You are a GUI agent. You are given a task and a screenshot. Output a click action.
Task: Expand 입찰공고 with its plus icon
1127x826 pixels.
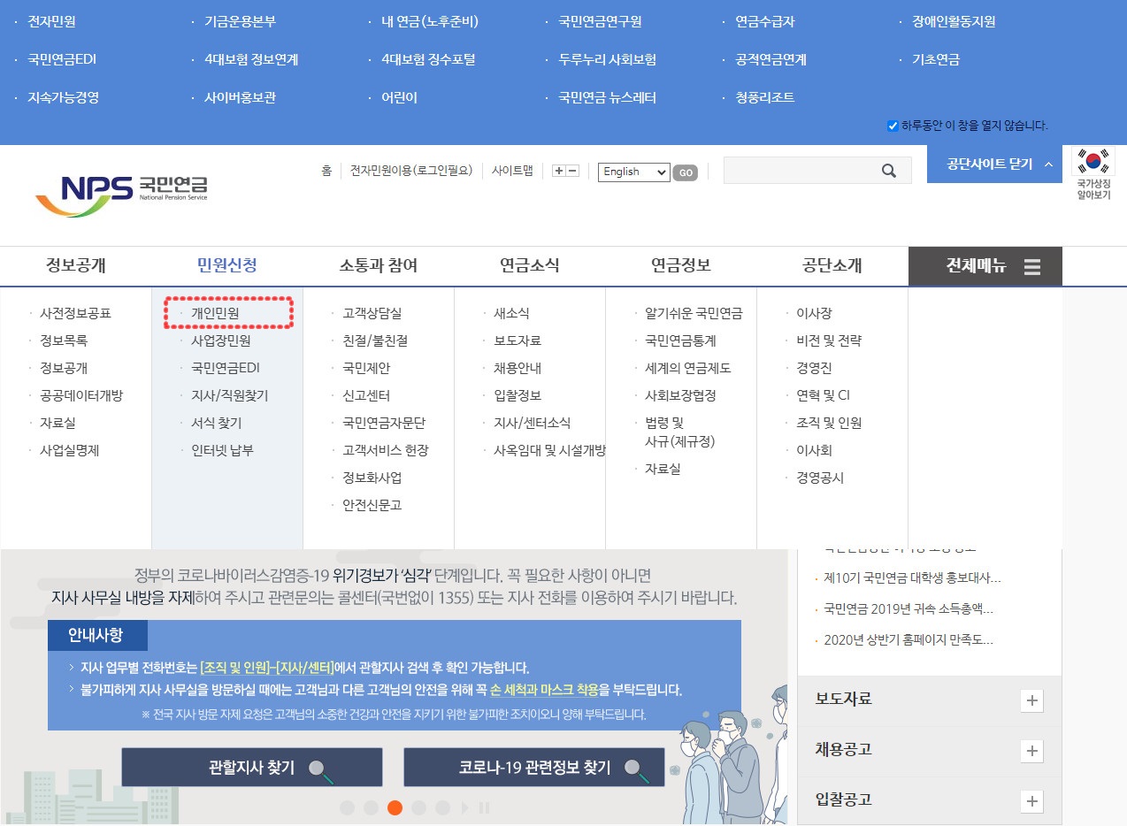tap(1031, 802)
